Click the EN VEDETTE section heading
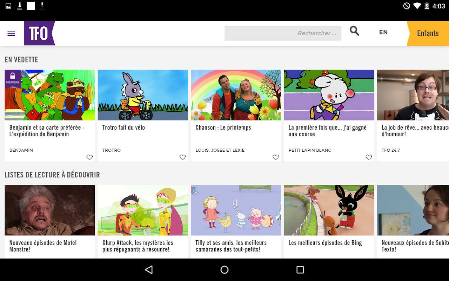Viewport: 449px width, 281px height. [x=21, y=60]
